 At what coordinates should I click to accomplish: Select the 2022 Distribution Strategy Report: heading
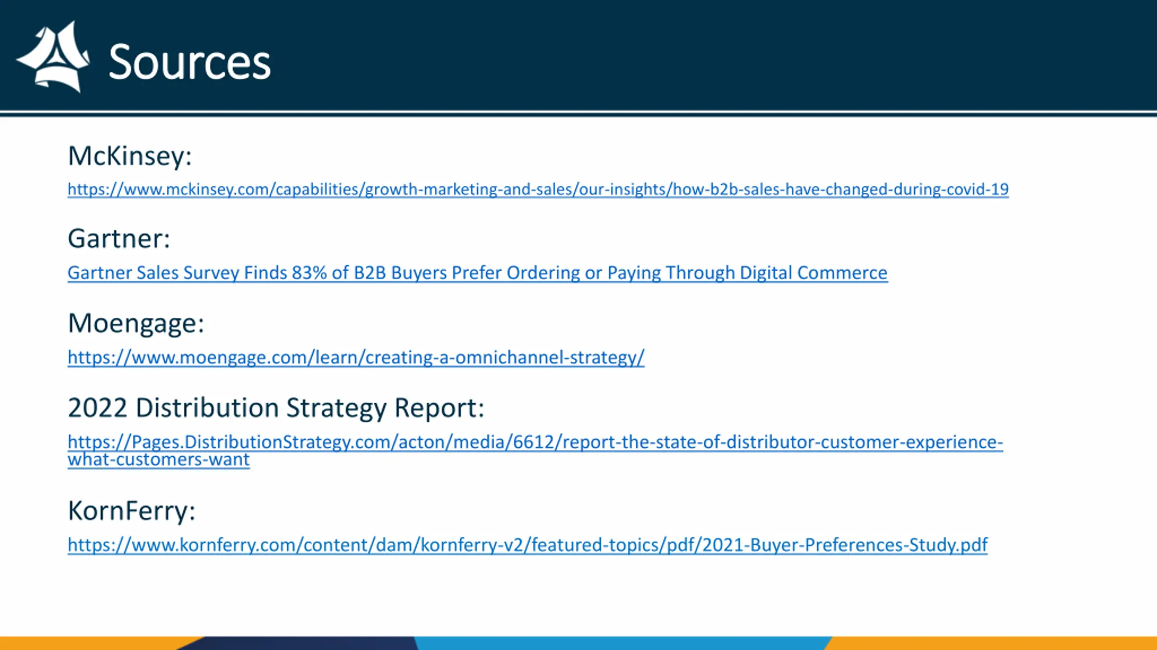(276, 408)
